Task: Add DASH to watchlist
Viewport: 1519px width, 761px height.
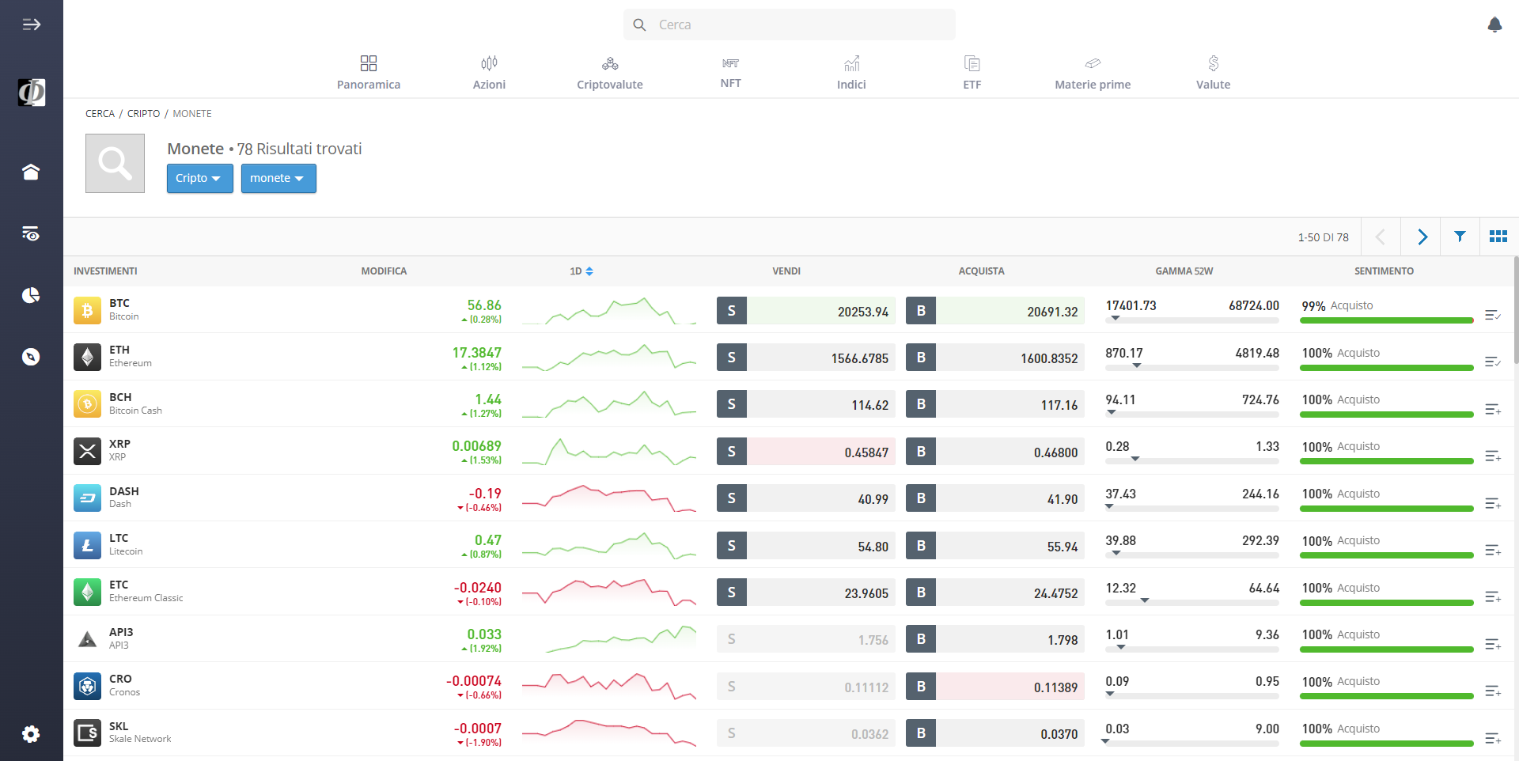Action: pyautogui.click(x=1493, y=503)
